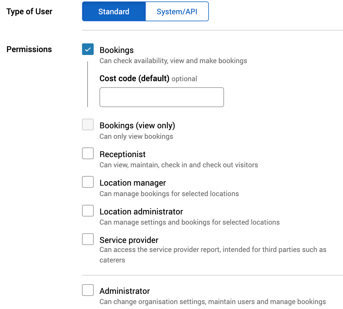Check the Location manager checkbox

pyautogui.click(x=88, y=182)
